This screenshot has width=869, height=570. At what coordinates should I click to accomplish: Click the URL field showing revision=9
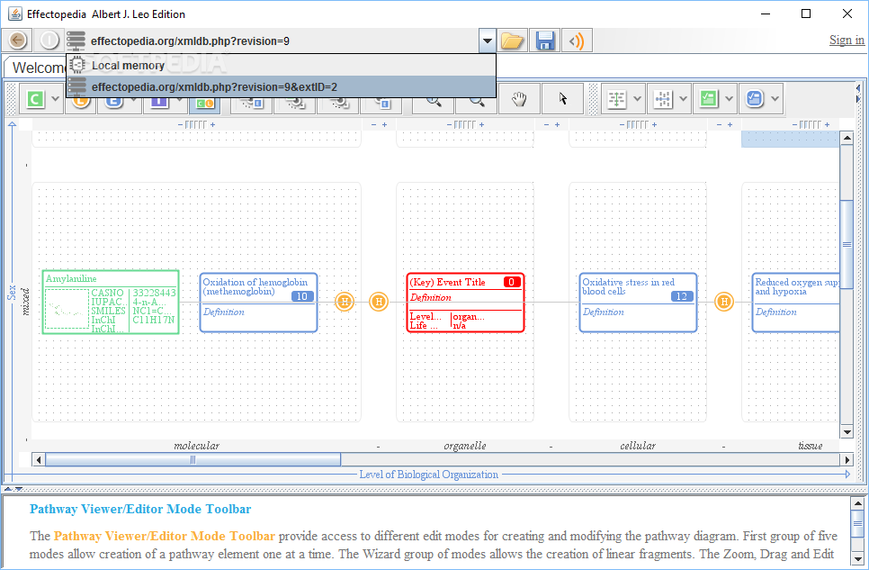pyautogui.click(x=283, y=41)
